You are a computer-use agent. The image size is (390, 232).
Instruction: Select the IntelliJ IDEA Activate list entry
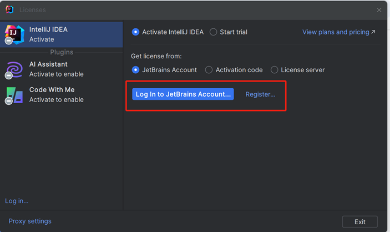(61, 34)
